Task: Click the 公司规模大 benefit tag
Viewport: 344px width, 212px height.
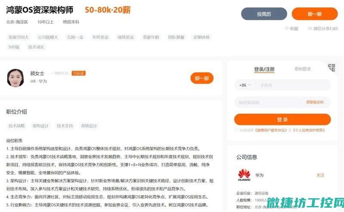Action: (x=48, y=37)
